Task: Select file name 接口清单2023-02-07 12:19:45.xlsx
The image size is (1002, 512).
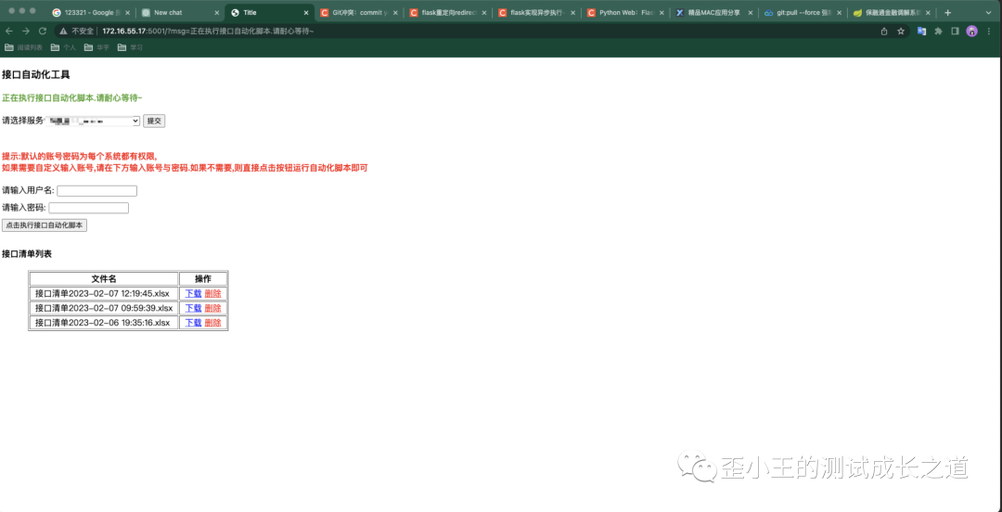Action: point(102,293)
